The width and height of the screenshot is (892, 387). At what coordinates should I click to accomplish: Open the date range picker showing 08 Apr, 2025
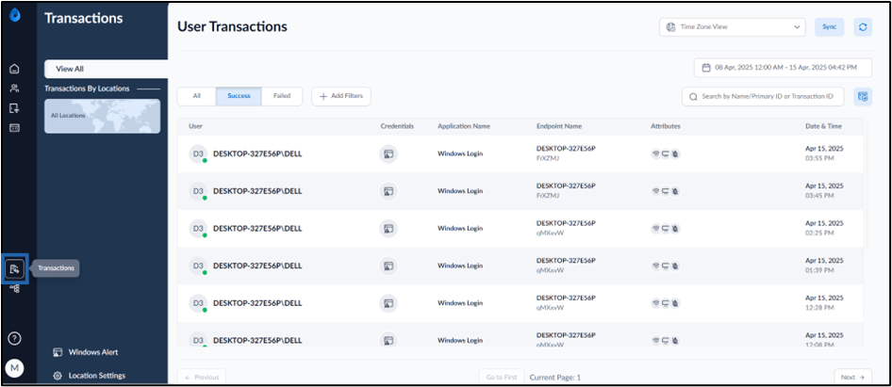[x=783, y=68]
